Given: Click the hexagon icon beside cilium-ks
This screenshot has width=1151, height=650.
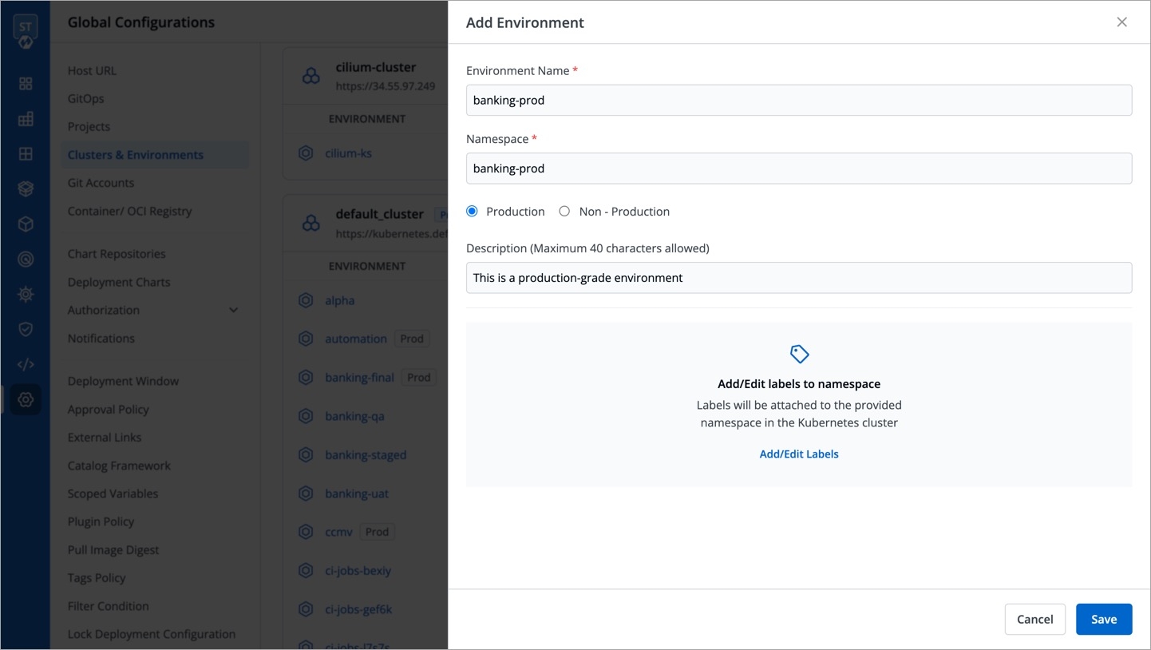Looking at the screenshot, I should click(x=306, y=153).
